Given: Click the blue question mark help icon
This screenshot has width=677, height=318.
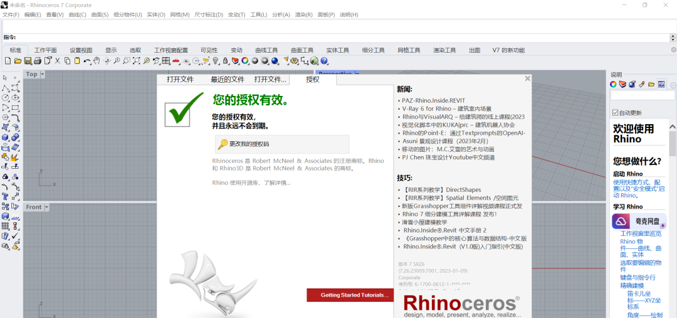Looking at the screenshot, I should pyautogui.click(x=324, y=61).
